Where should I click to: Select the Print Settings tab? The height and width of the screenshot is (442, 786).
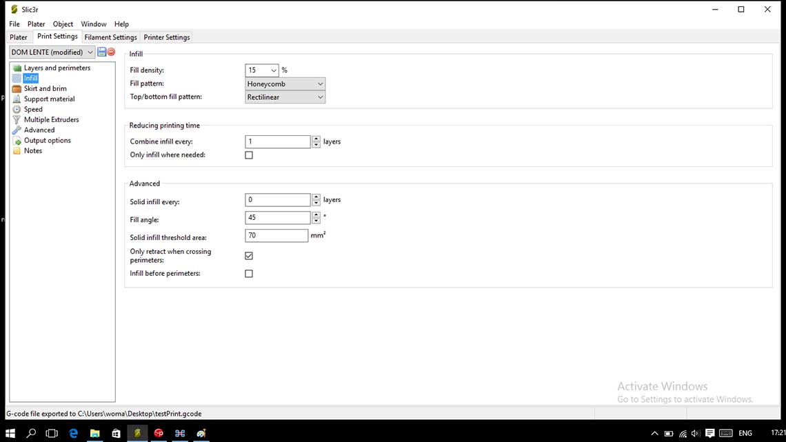point(58,37)
